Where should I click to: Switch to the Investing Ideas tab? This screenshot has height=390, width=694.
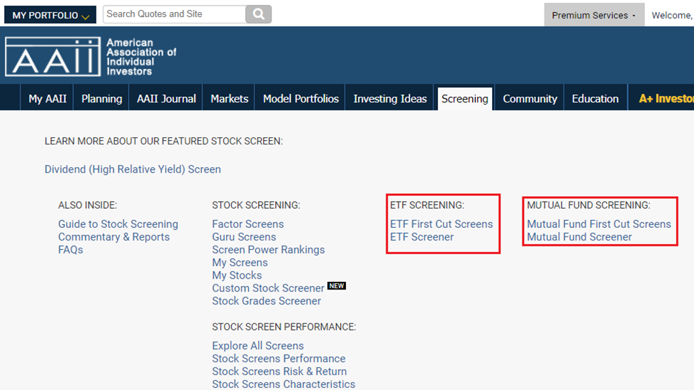tap(390, 98)
